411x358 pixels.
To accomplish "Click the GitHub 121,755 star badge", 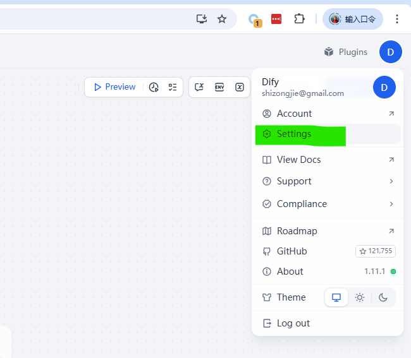I will click(376, 251).
